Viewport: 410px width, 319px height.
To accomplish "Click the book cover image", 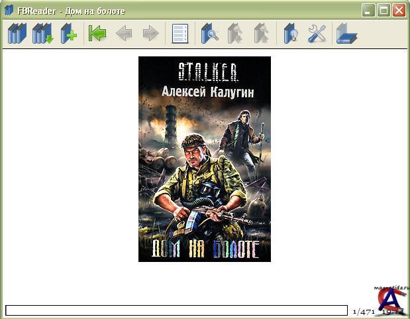I will pyautogui.click(x=205, y=159).
